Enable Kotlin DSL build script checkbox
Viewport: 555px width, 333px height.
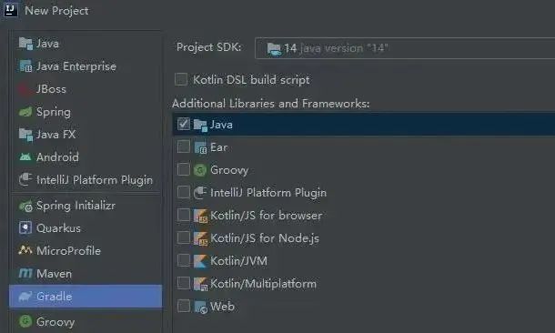tap(181, 79)
